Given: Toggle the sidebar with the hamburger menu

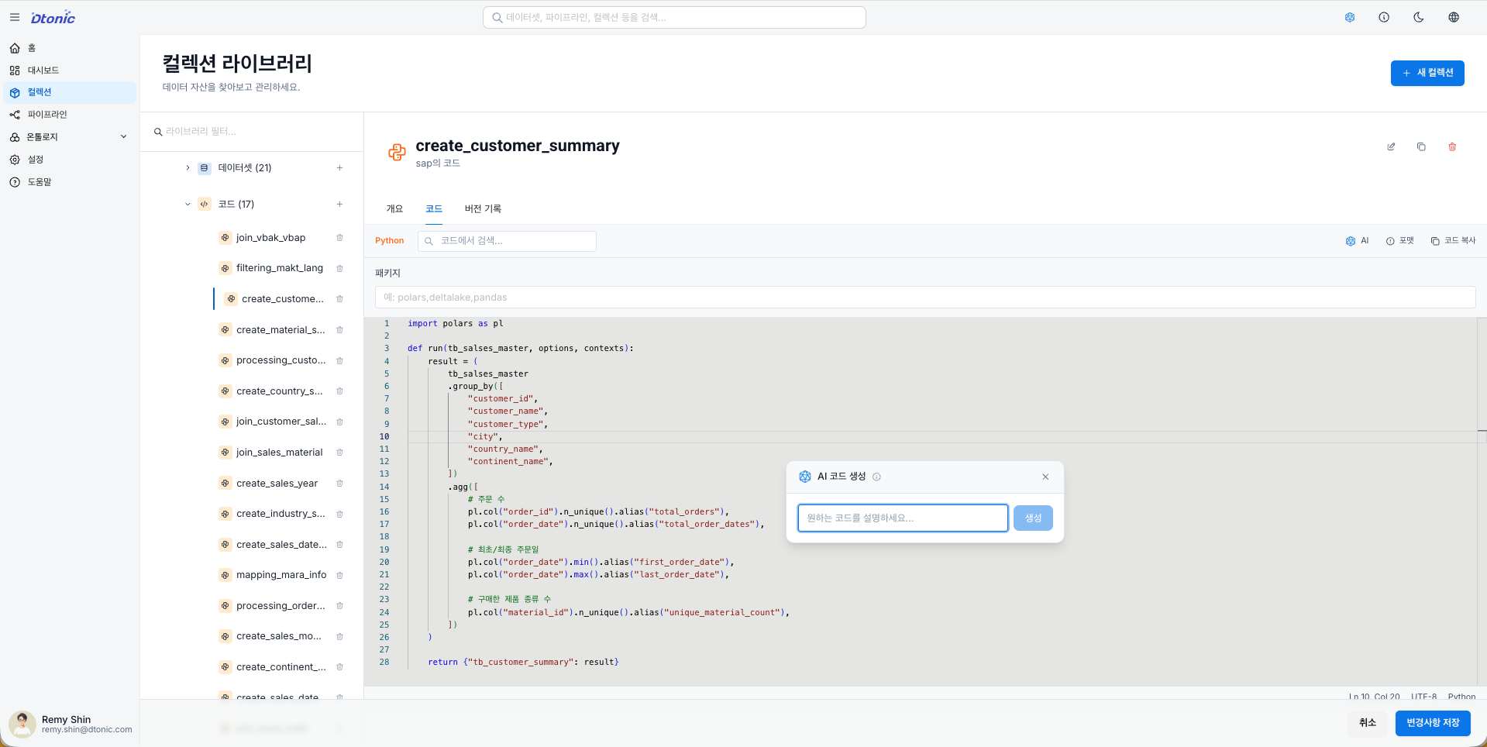Looking at the screenshot, I should click(15, 17).
